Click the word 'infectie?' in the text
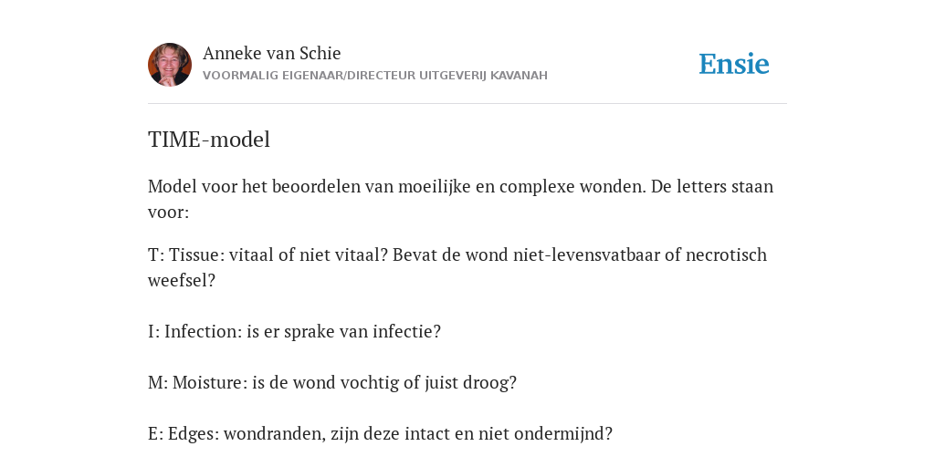 click(x=406, y=331)
